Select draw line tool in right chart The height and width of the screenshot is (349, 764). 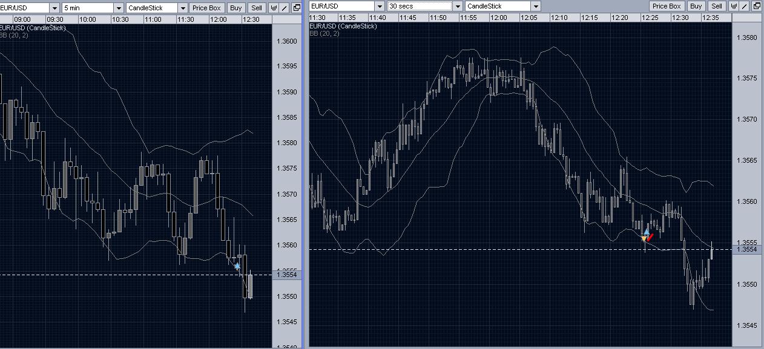(745, 6)
